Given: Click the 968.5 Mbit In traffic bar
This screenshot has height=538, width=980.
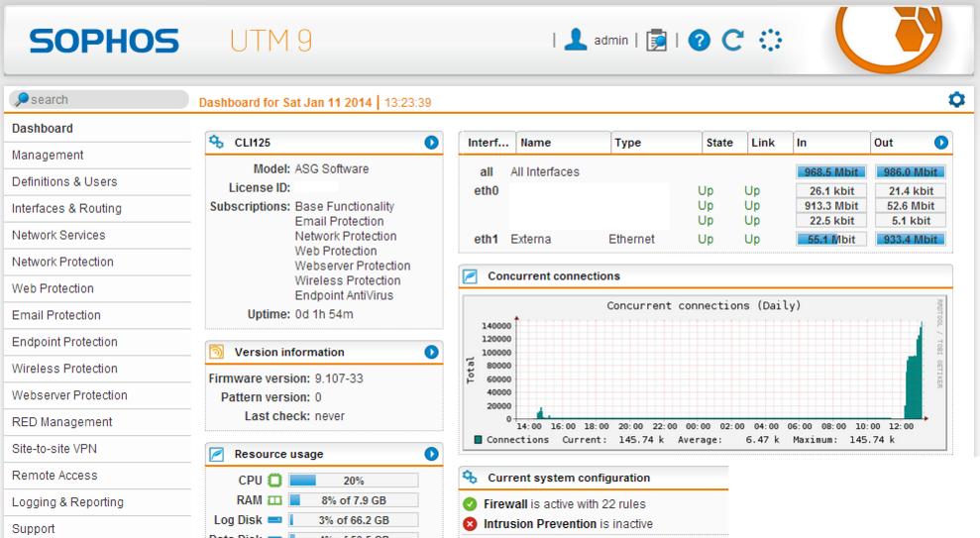Looking at the screenshot, I should click(x=831, y=171).
